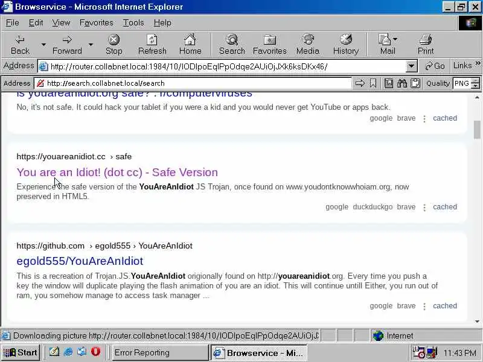Viewport: 483px width, 362px height.
Task: Open the Tools menu
Action: (x=133, y=23)
